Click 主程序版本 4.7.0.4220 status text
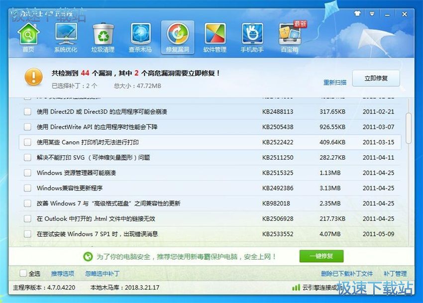 point(44,288)
